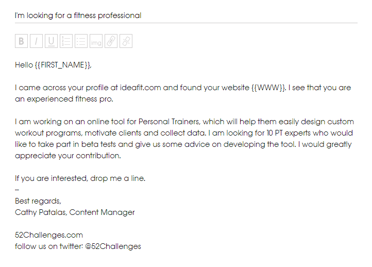Insert a numbered list
372x267 pixels.
[66, 42]
